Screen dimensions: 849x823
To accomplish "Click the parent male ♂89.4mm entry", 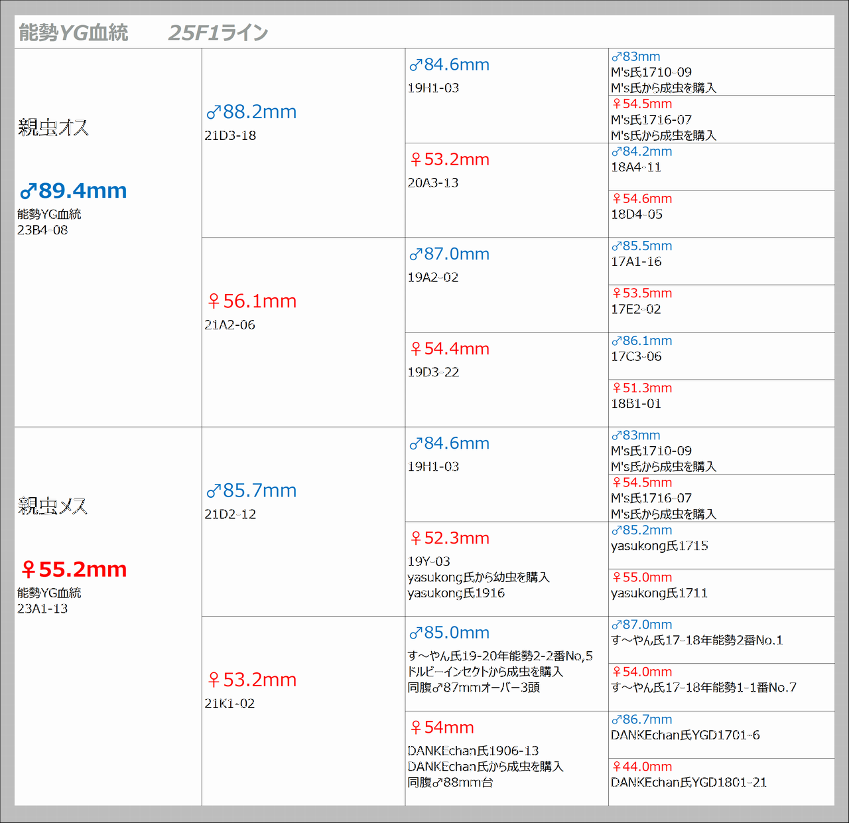I will point(74,191).
